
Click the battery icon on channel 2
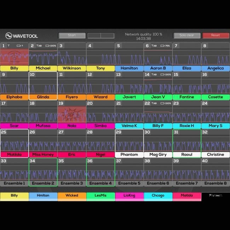[x=47, y=46]
